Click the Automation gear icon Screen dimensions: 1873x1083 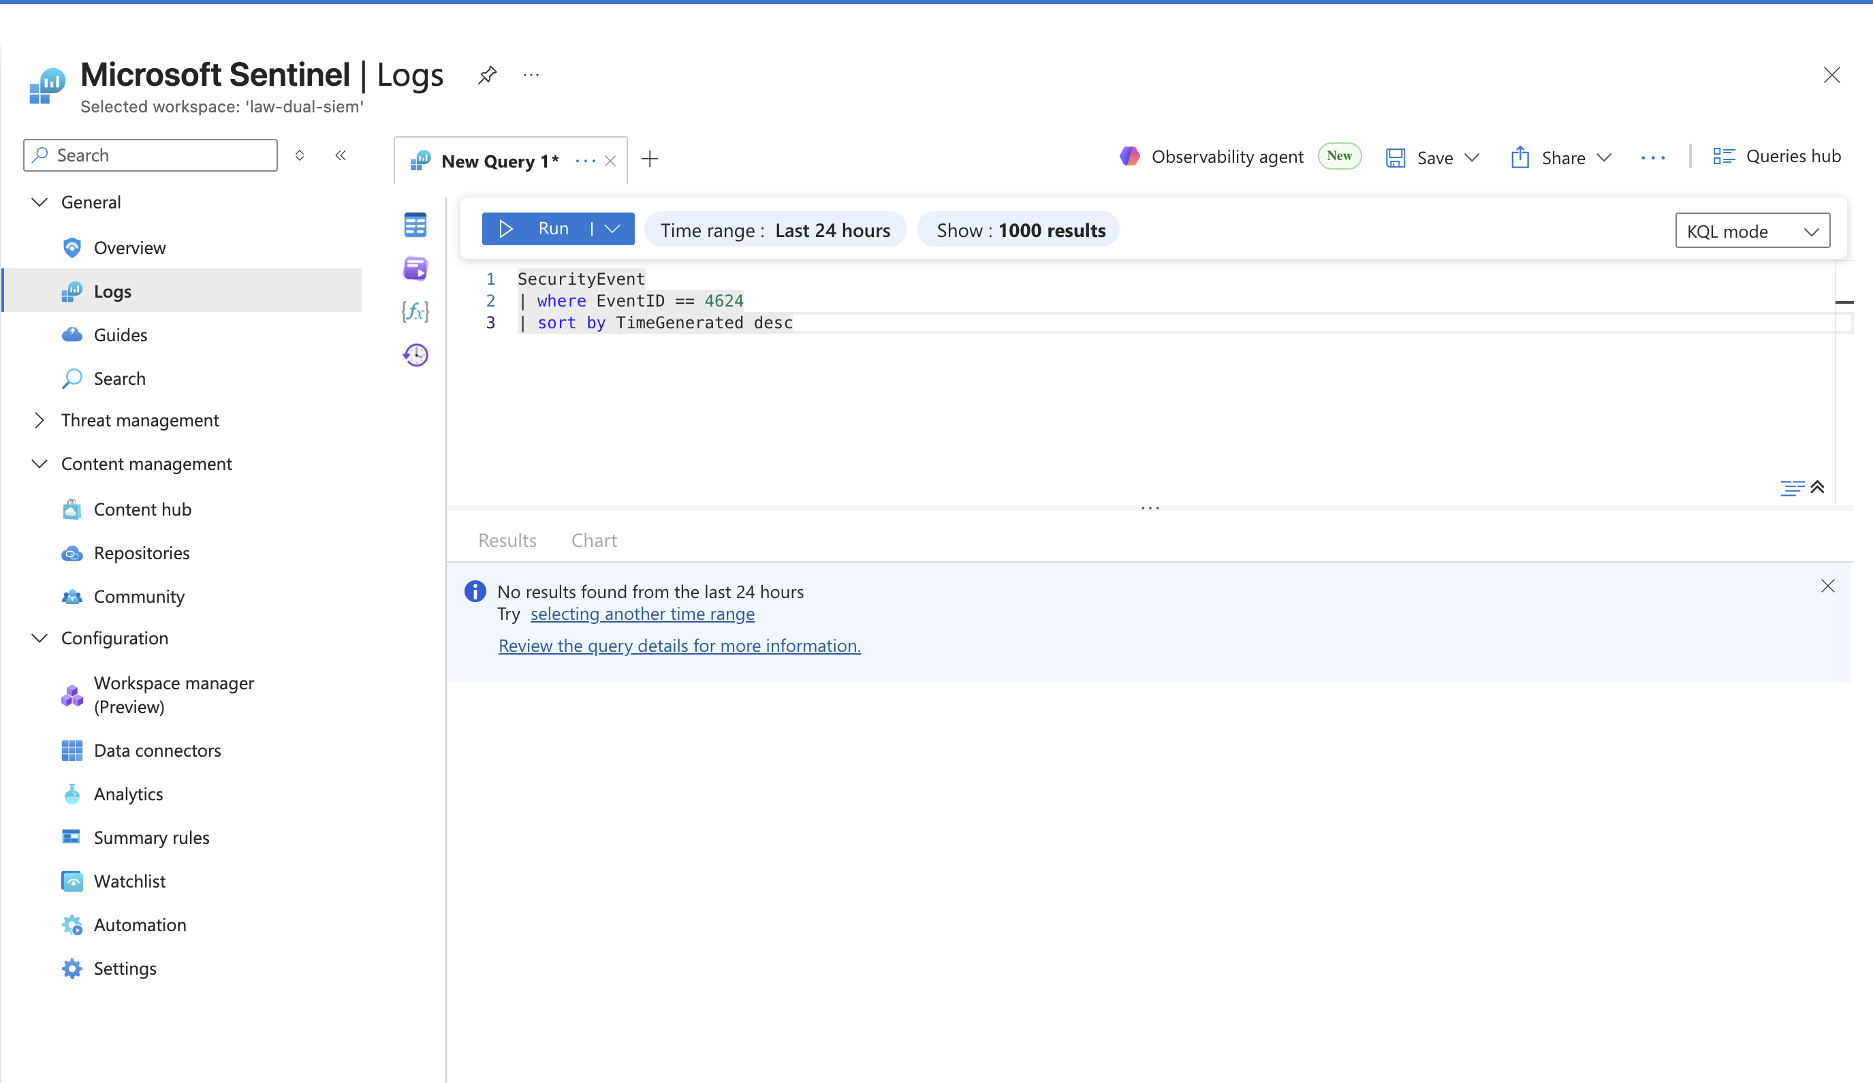pyautogui.click(x=72, y=926)
